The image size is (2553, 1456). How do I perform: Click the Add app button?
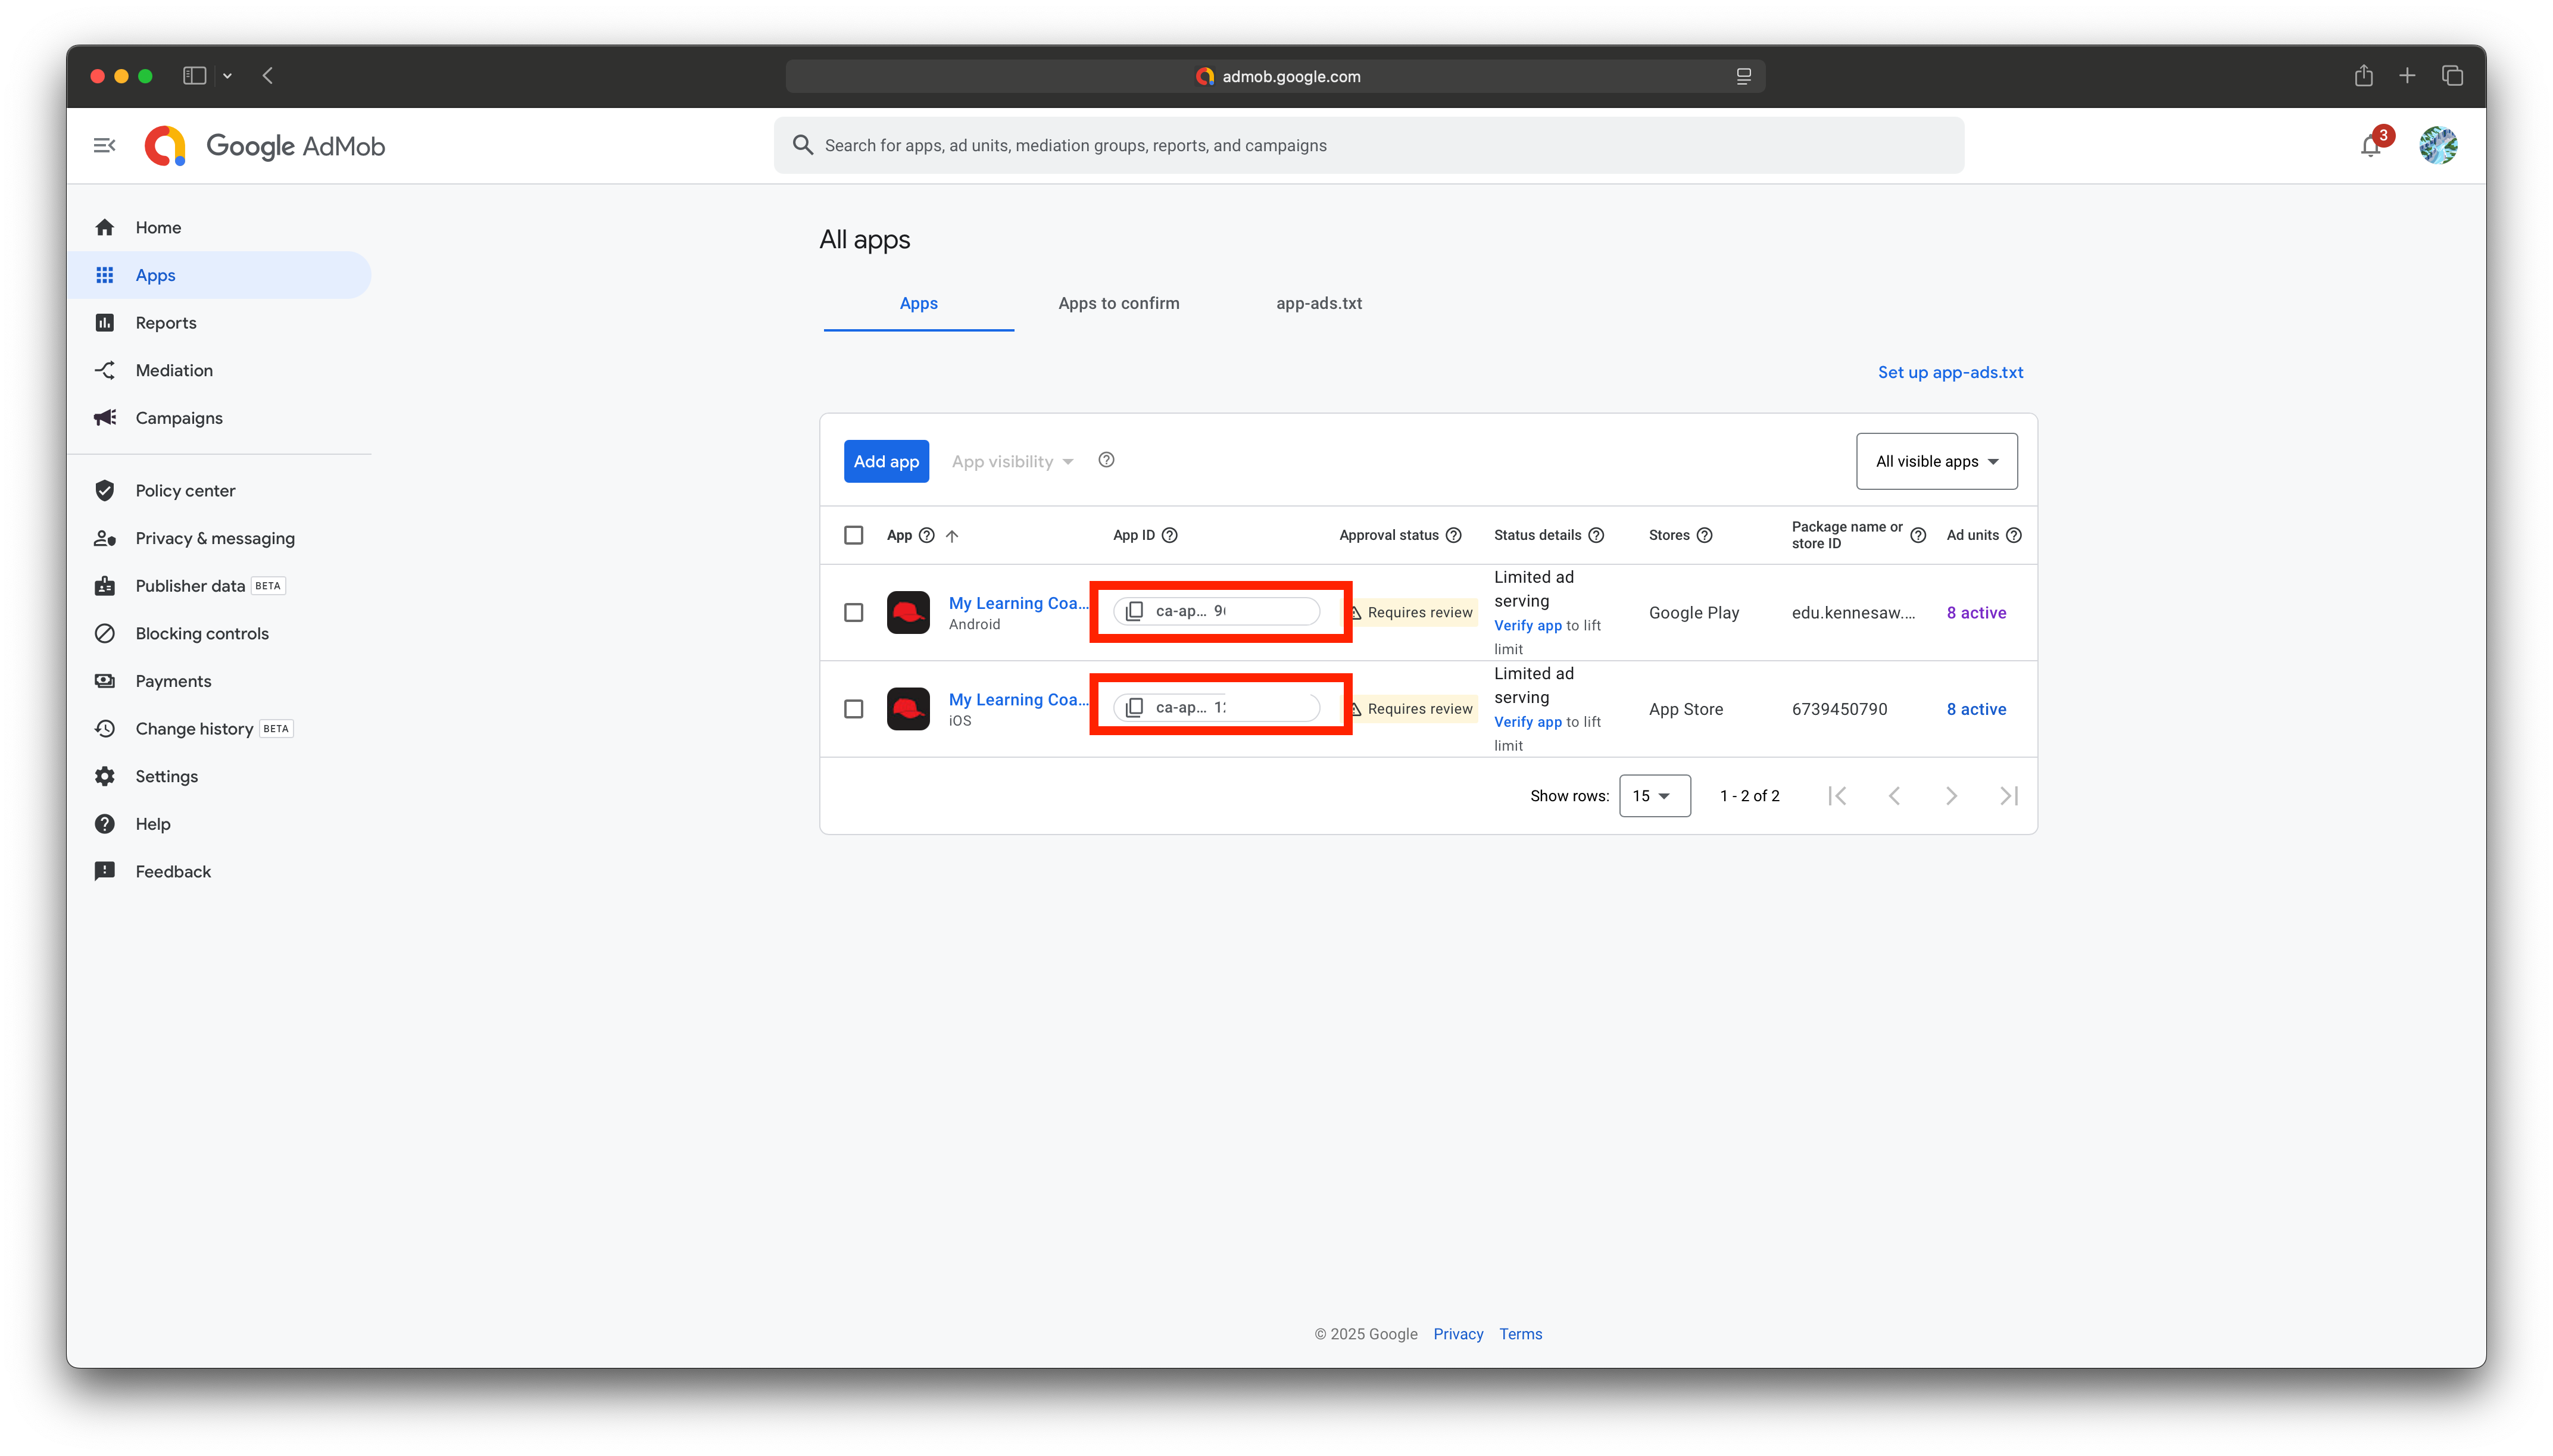click(x=886, y=461)
